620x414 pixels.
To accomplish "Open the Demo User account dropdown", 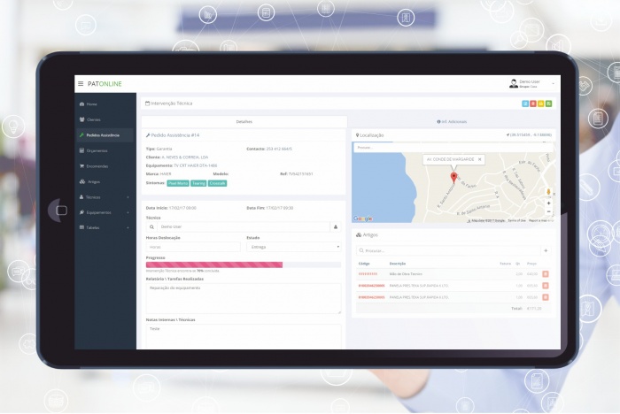I will (x=531, y=84).
